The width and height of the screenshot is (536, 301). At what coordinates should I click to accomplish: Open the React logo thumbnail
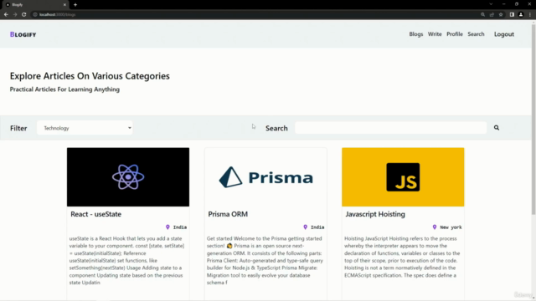point(128,177)
